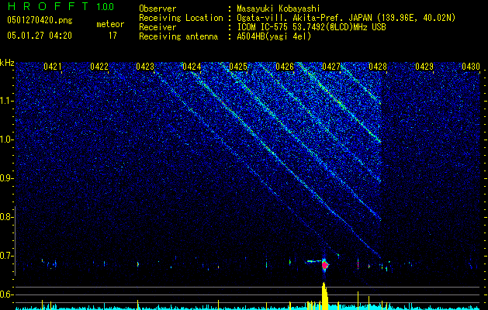Click the 0427 time marker
This screenshot has height=310, width=488.
pos(331,67)
